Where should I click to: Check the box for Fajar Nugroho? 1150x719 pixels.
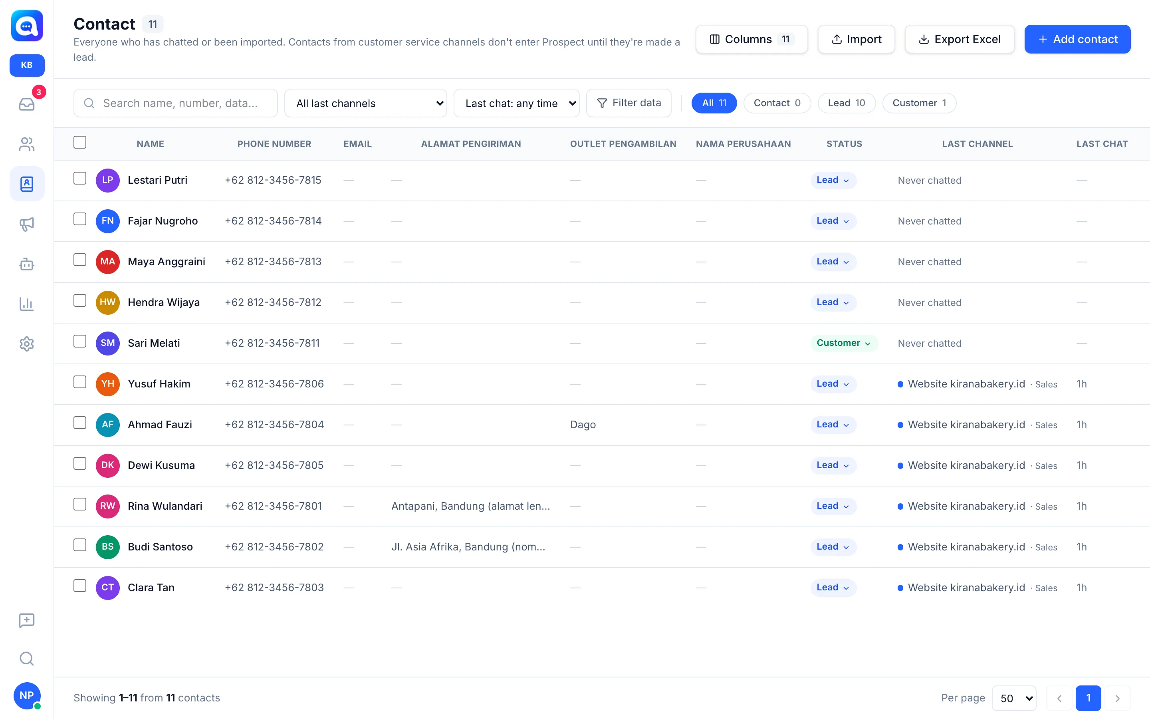(80, 219)
